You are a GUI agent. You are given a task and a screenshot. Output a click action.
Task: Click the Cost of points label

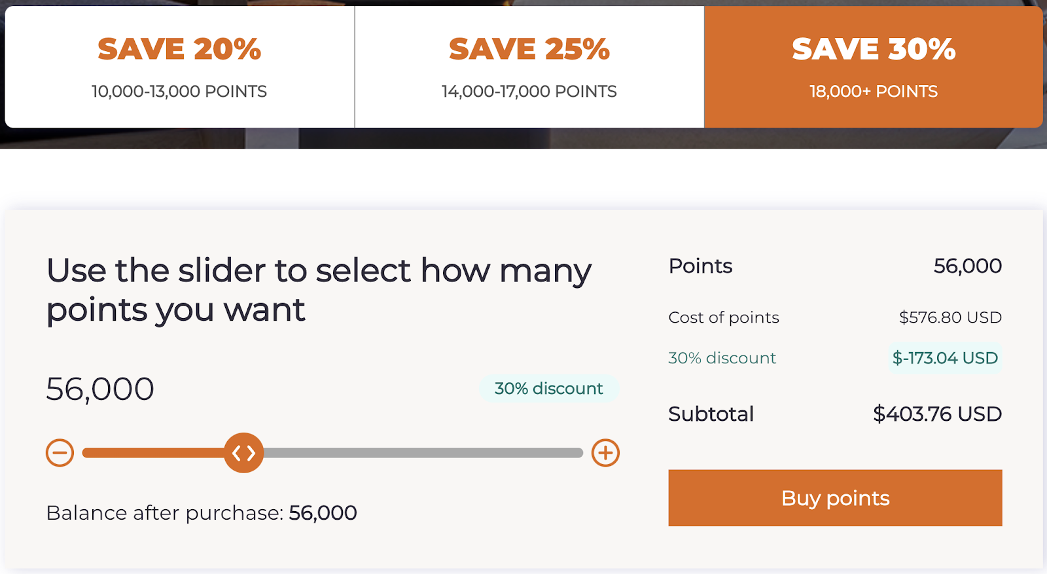click(724, 317)
